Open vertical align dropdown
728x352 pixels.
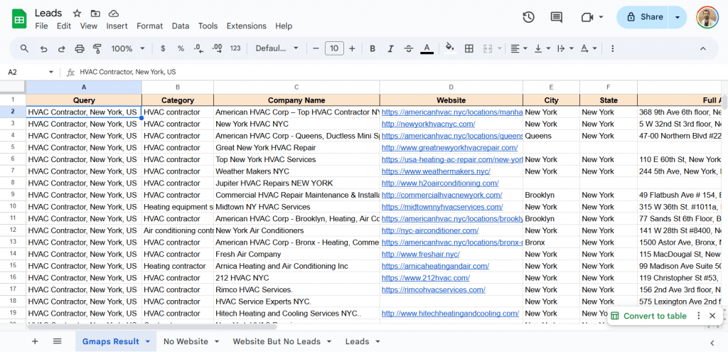point(542,48)
